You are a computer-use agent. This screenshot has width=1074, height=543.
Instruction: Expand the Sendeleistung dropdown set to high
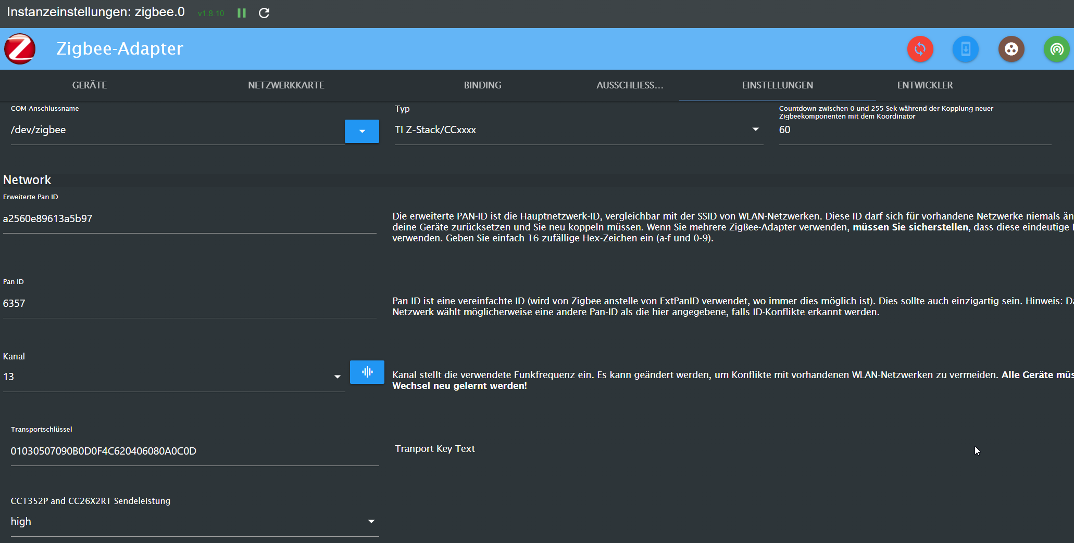coord(195,522)
